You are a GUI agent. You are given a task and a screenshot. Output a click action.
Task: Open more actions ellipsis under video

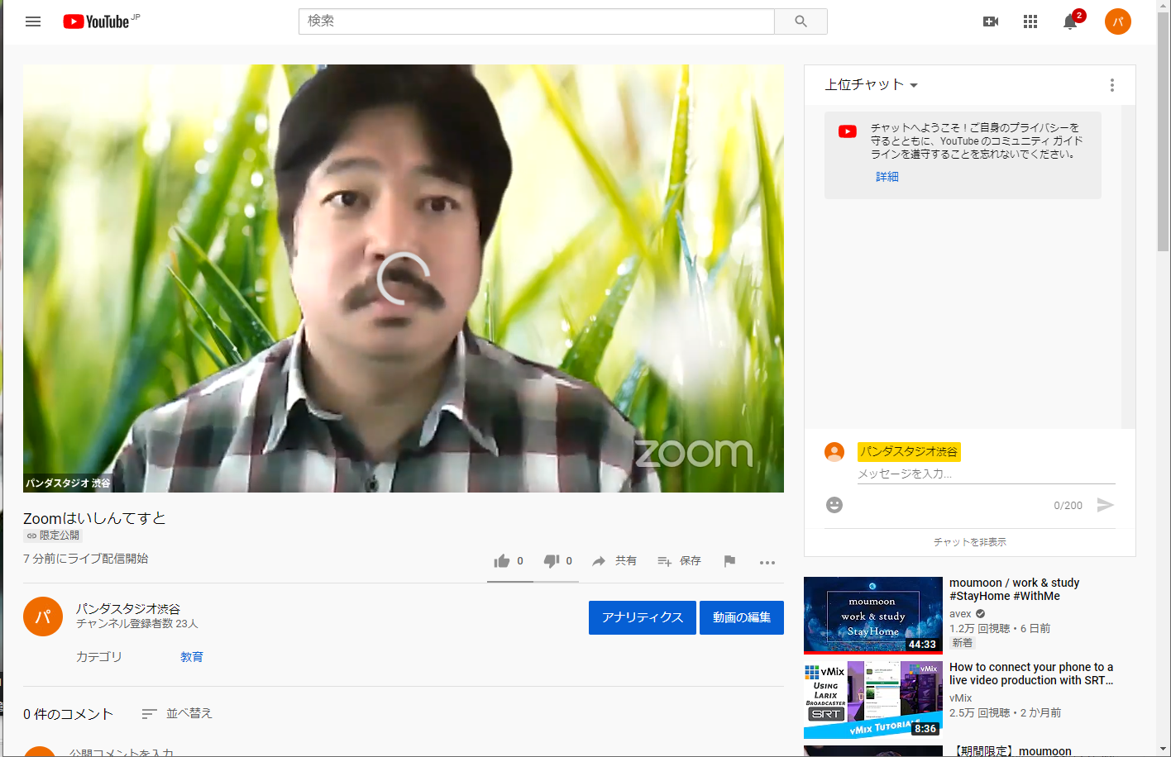(x=767, y=562)
